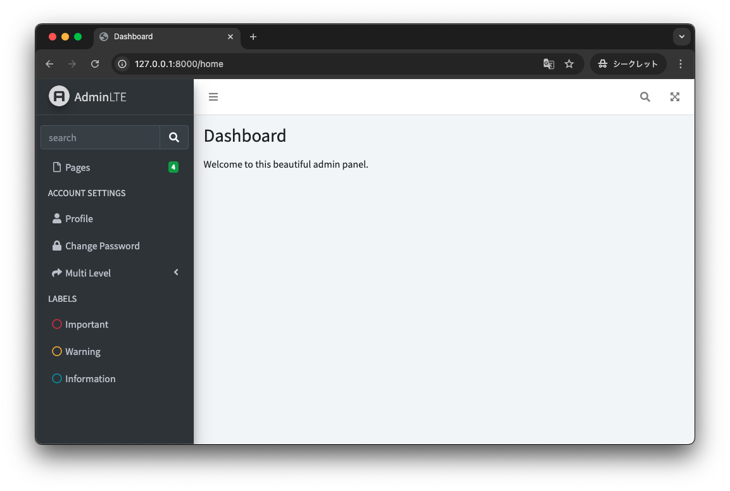The width and height of the screenshot is (730, 491).
Task: Click the yellow minimize window button
Action: click(x=65, y=37)
